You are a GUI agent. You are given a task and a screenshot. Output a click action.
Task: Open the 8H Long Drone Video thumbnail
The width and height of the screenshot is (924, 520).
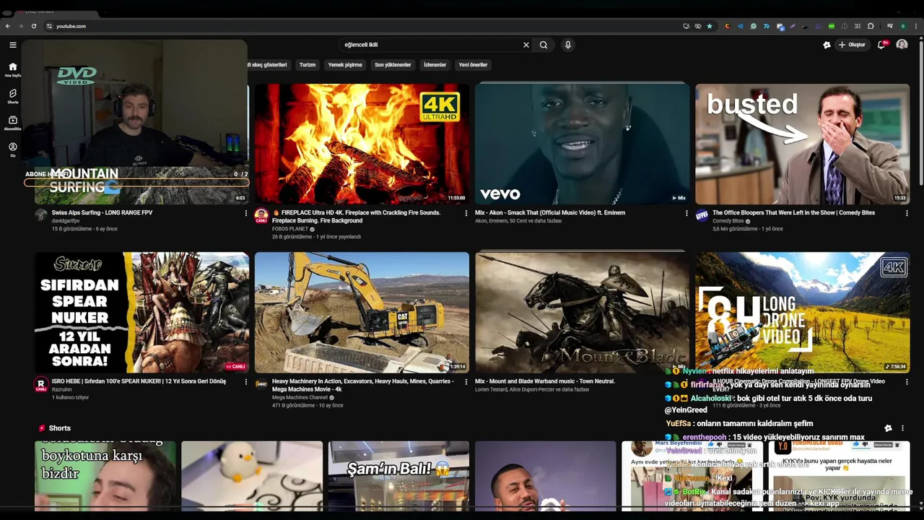(x=802, y=312)
